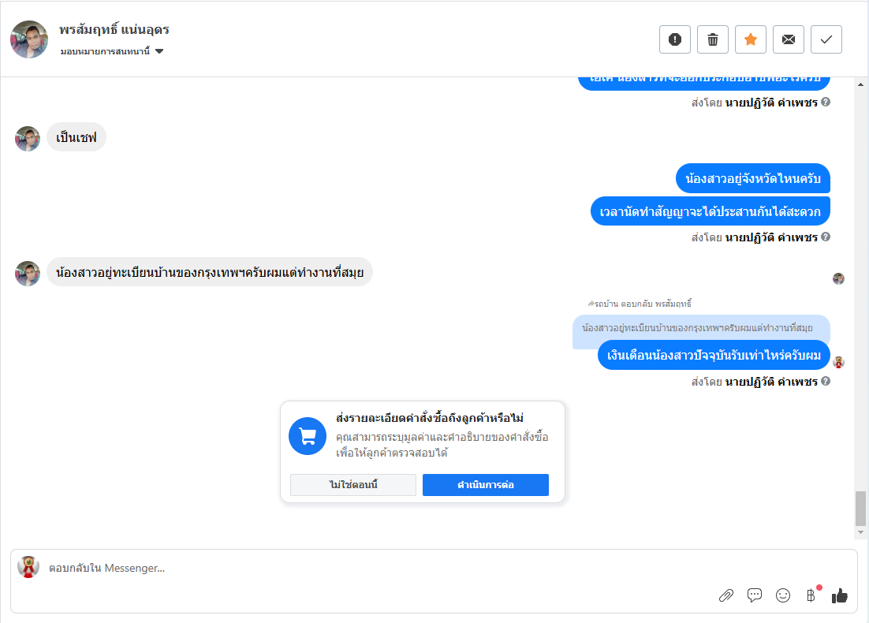Open the emoji picker smiley icon
The height and width of the screenshot is (623, 869).
(783, 595)
